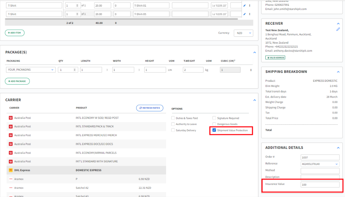345x197 pixels.
Task: Click Australia Post logo for INTL STANDARD/PACK & TRACK
Action: (x=11, y=126)
